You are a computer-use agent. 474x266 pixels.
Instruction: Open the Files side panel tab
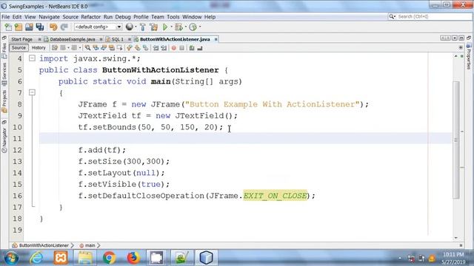point(4,51)
